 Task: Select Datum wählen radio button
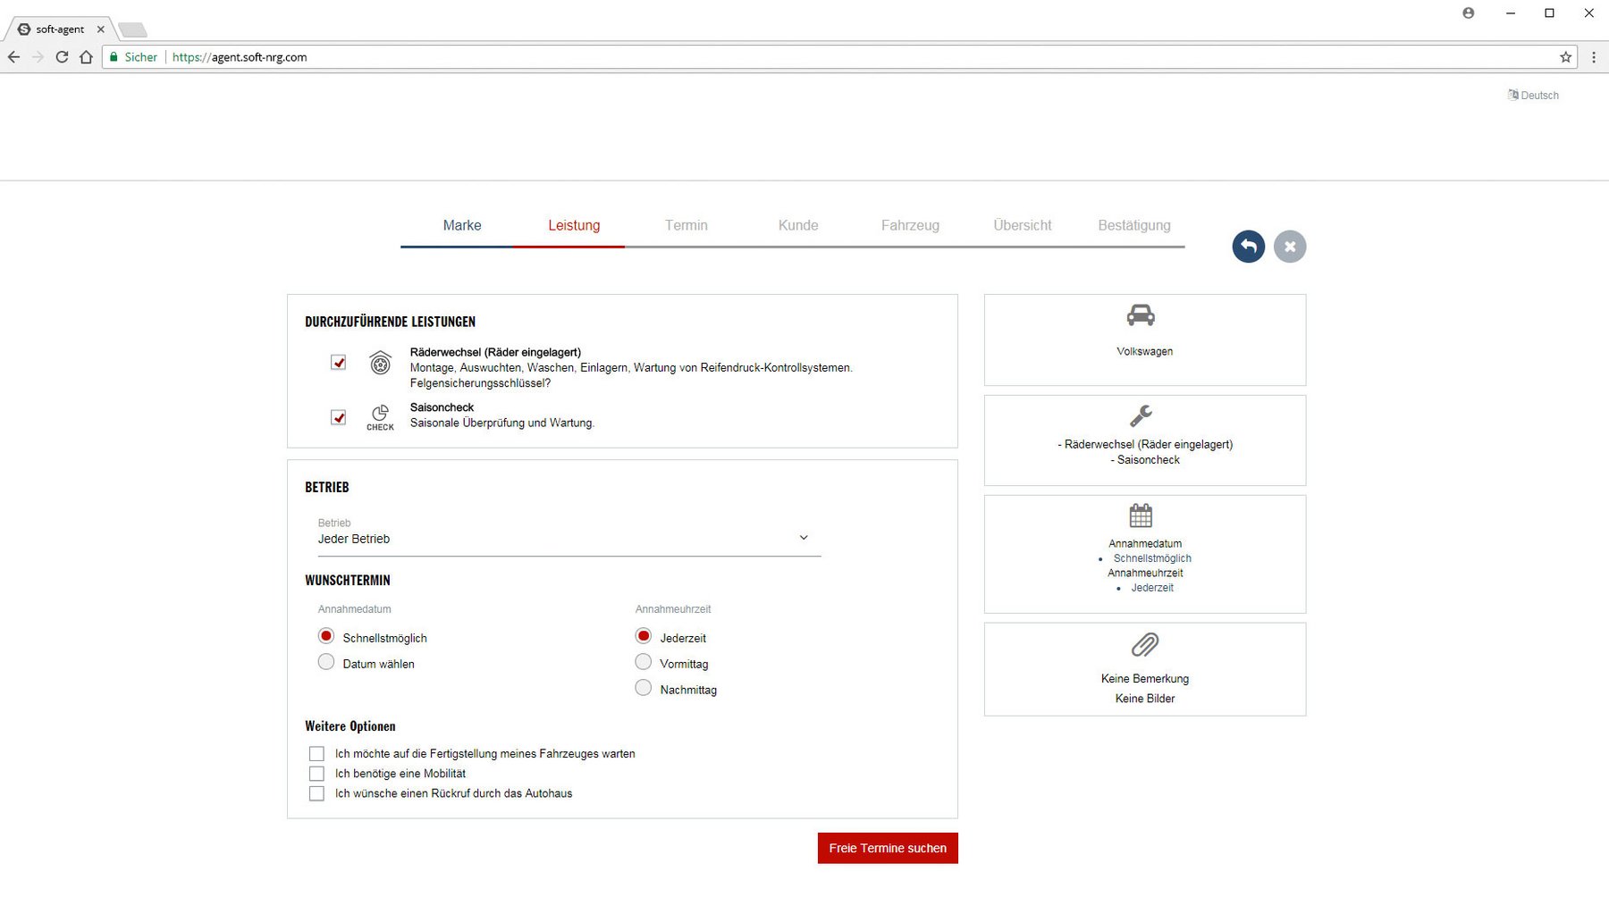pyautogui.click(x=326, y=662)
